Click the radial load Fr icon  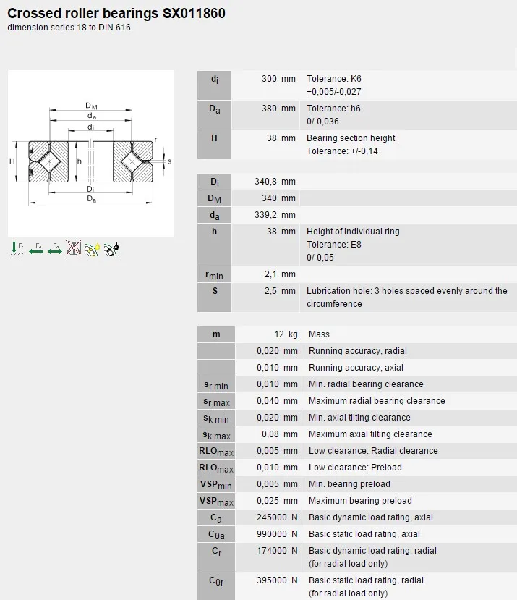click(x=17, y=248)
